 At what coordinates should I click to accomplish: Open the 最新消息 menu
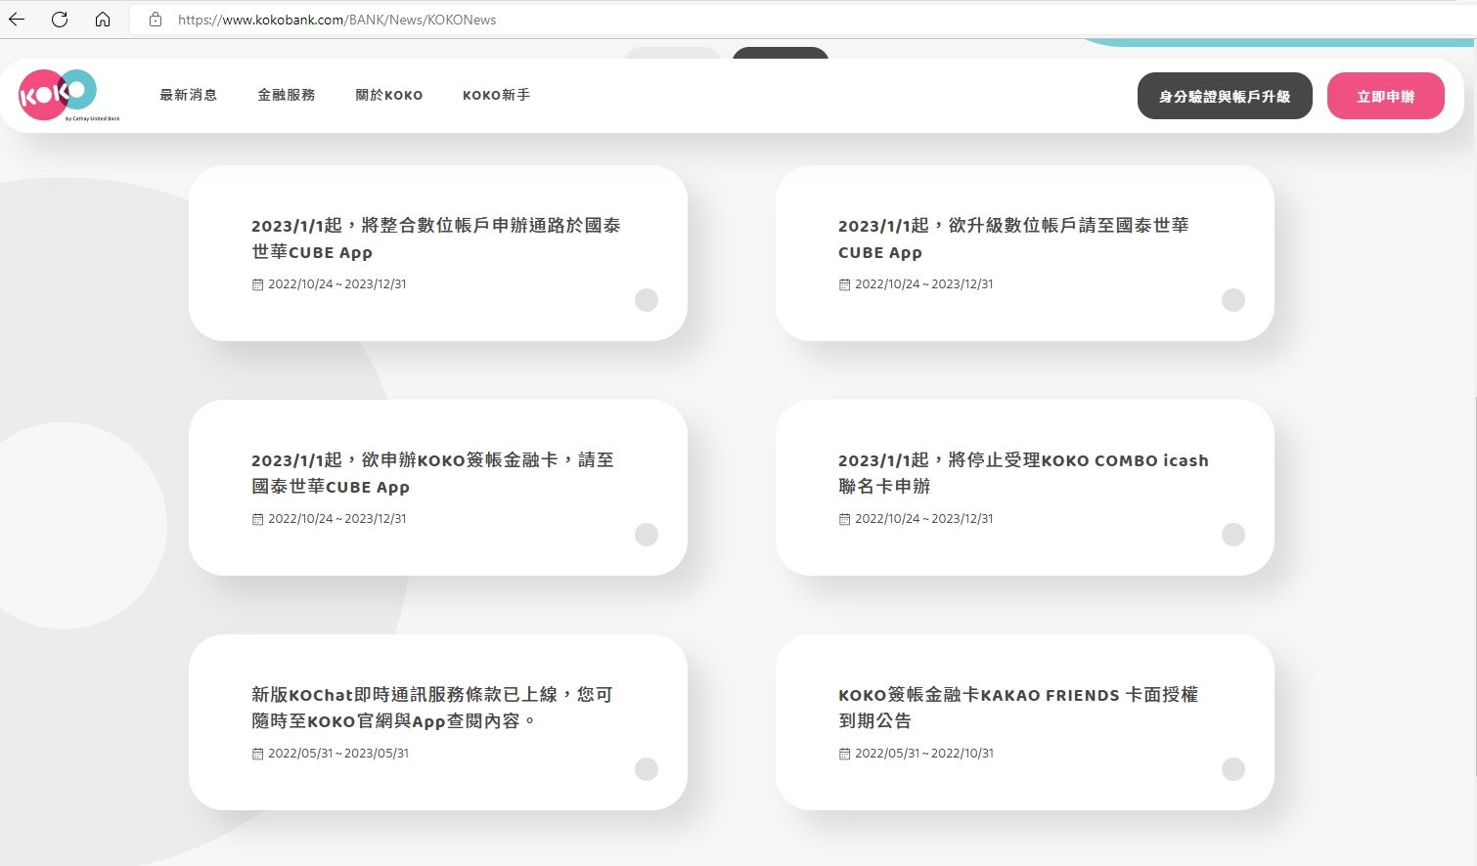[x=189, y=95]
